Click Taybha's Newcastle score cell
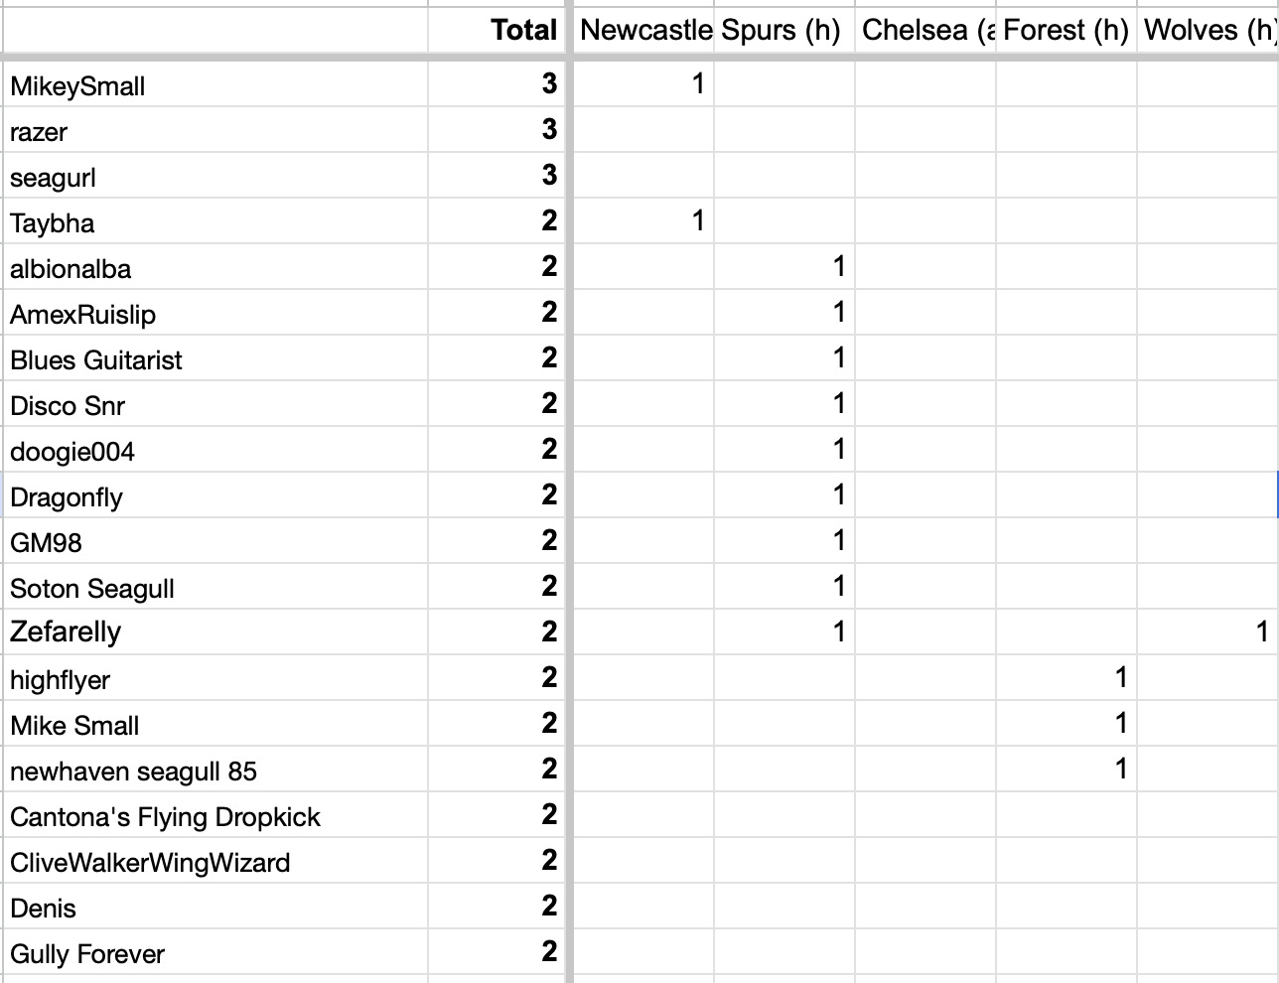The width and height of the screenshot is (1279, 983). [643, 221]
